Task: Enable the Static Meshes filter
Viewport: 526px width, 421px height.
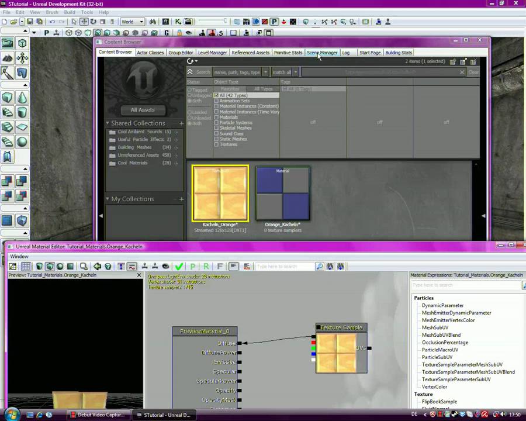Action: pyautogui.click(x=216, y=139)
